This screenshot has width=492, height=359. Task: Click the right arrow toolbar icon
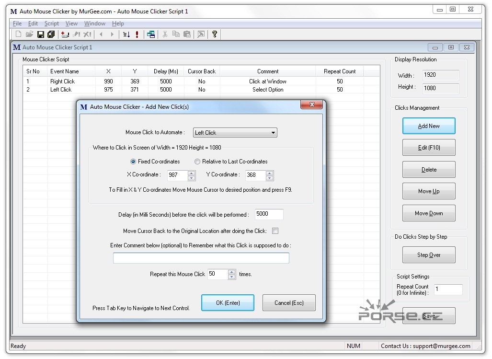pyautogui.click(x=112, y=34)
